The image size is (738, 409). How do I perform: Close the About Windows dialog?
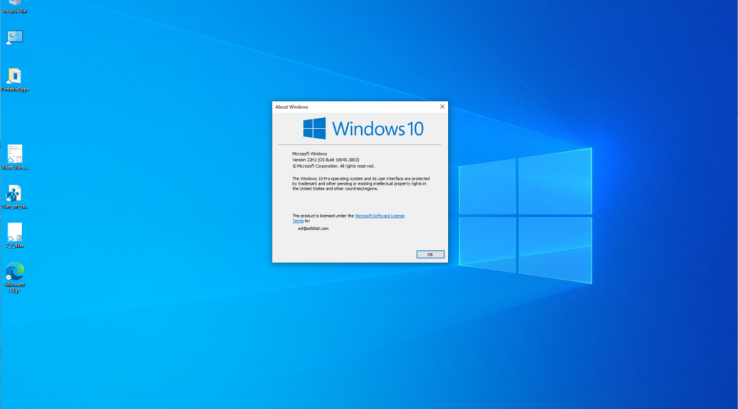(442, 107)
